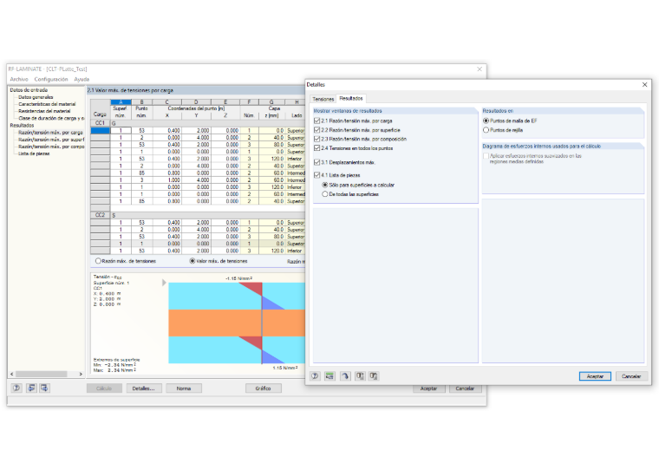Click Cancelar in the Detalles dialog

[631, 376]
